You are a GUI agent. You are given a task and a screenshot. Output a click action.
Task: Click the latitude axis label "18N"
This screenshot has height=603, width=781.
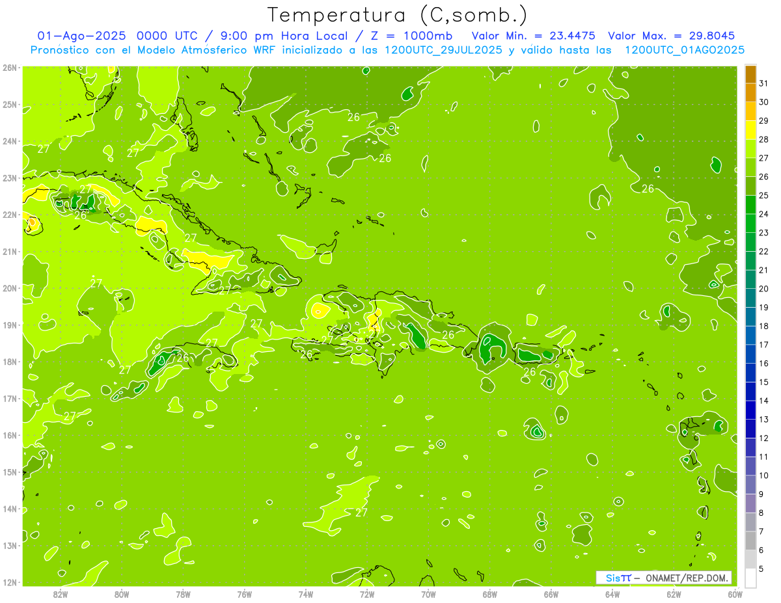[x=9, y=362]
